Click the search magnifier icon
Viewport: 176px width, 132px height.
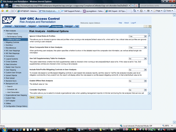[171, 5]
